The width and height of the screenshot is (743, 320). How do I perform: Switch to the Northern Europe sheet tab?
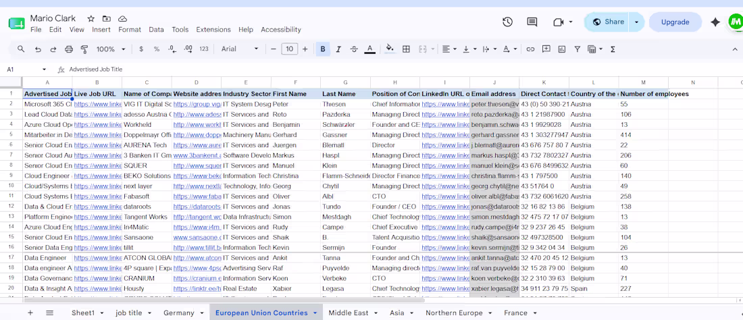pos(454,313)
